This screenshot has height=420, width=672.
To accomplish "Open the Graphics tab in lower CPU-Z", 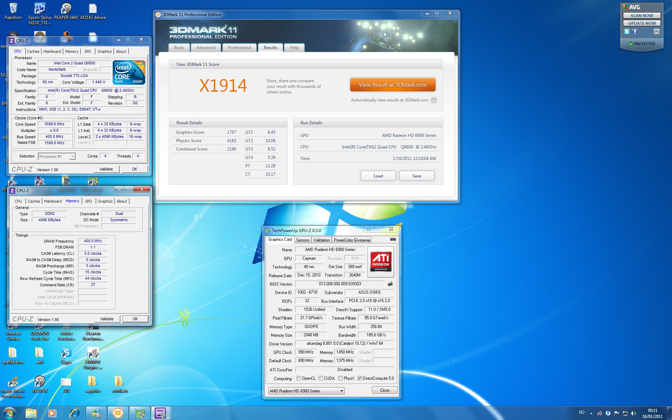I will (105, 201).
